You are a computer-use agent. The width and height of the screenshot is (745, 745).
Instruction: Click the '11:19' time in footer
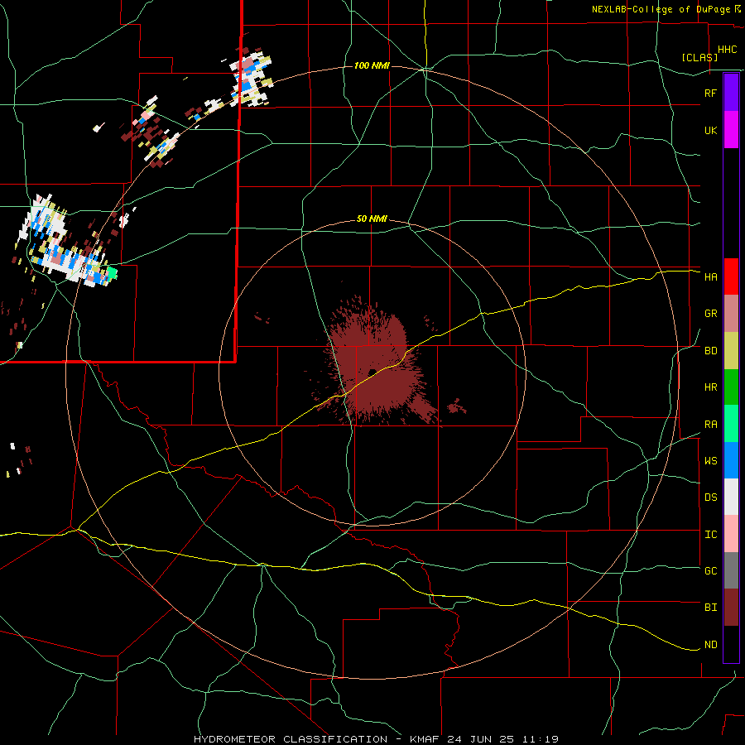(x=541, y=739)
